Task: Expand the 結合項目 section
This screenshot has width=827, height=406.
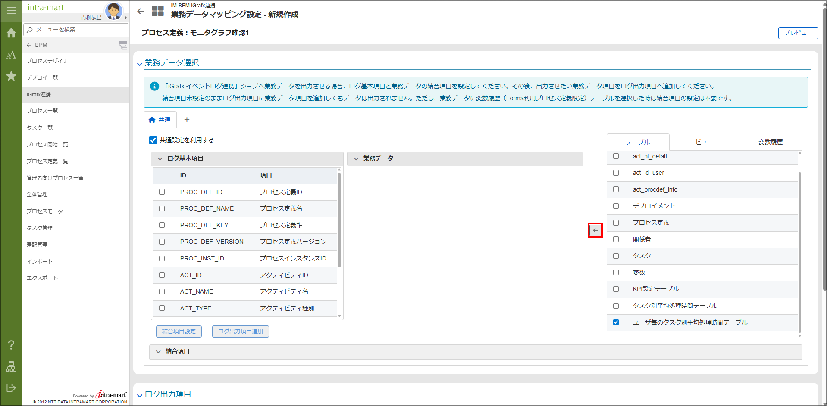Action: click(158, 352)
